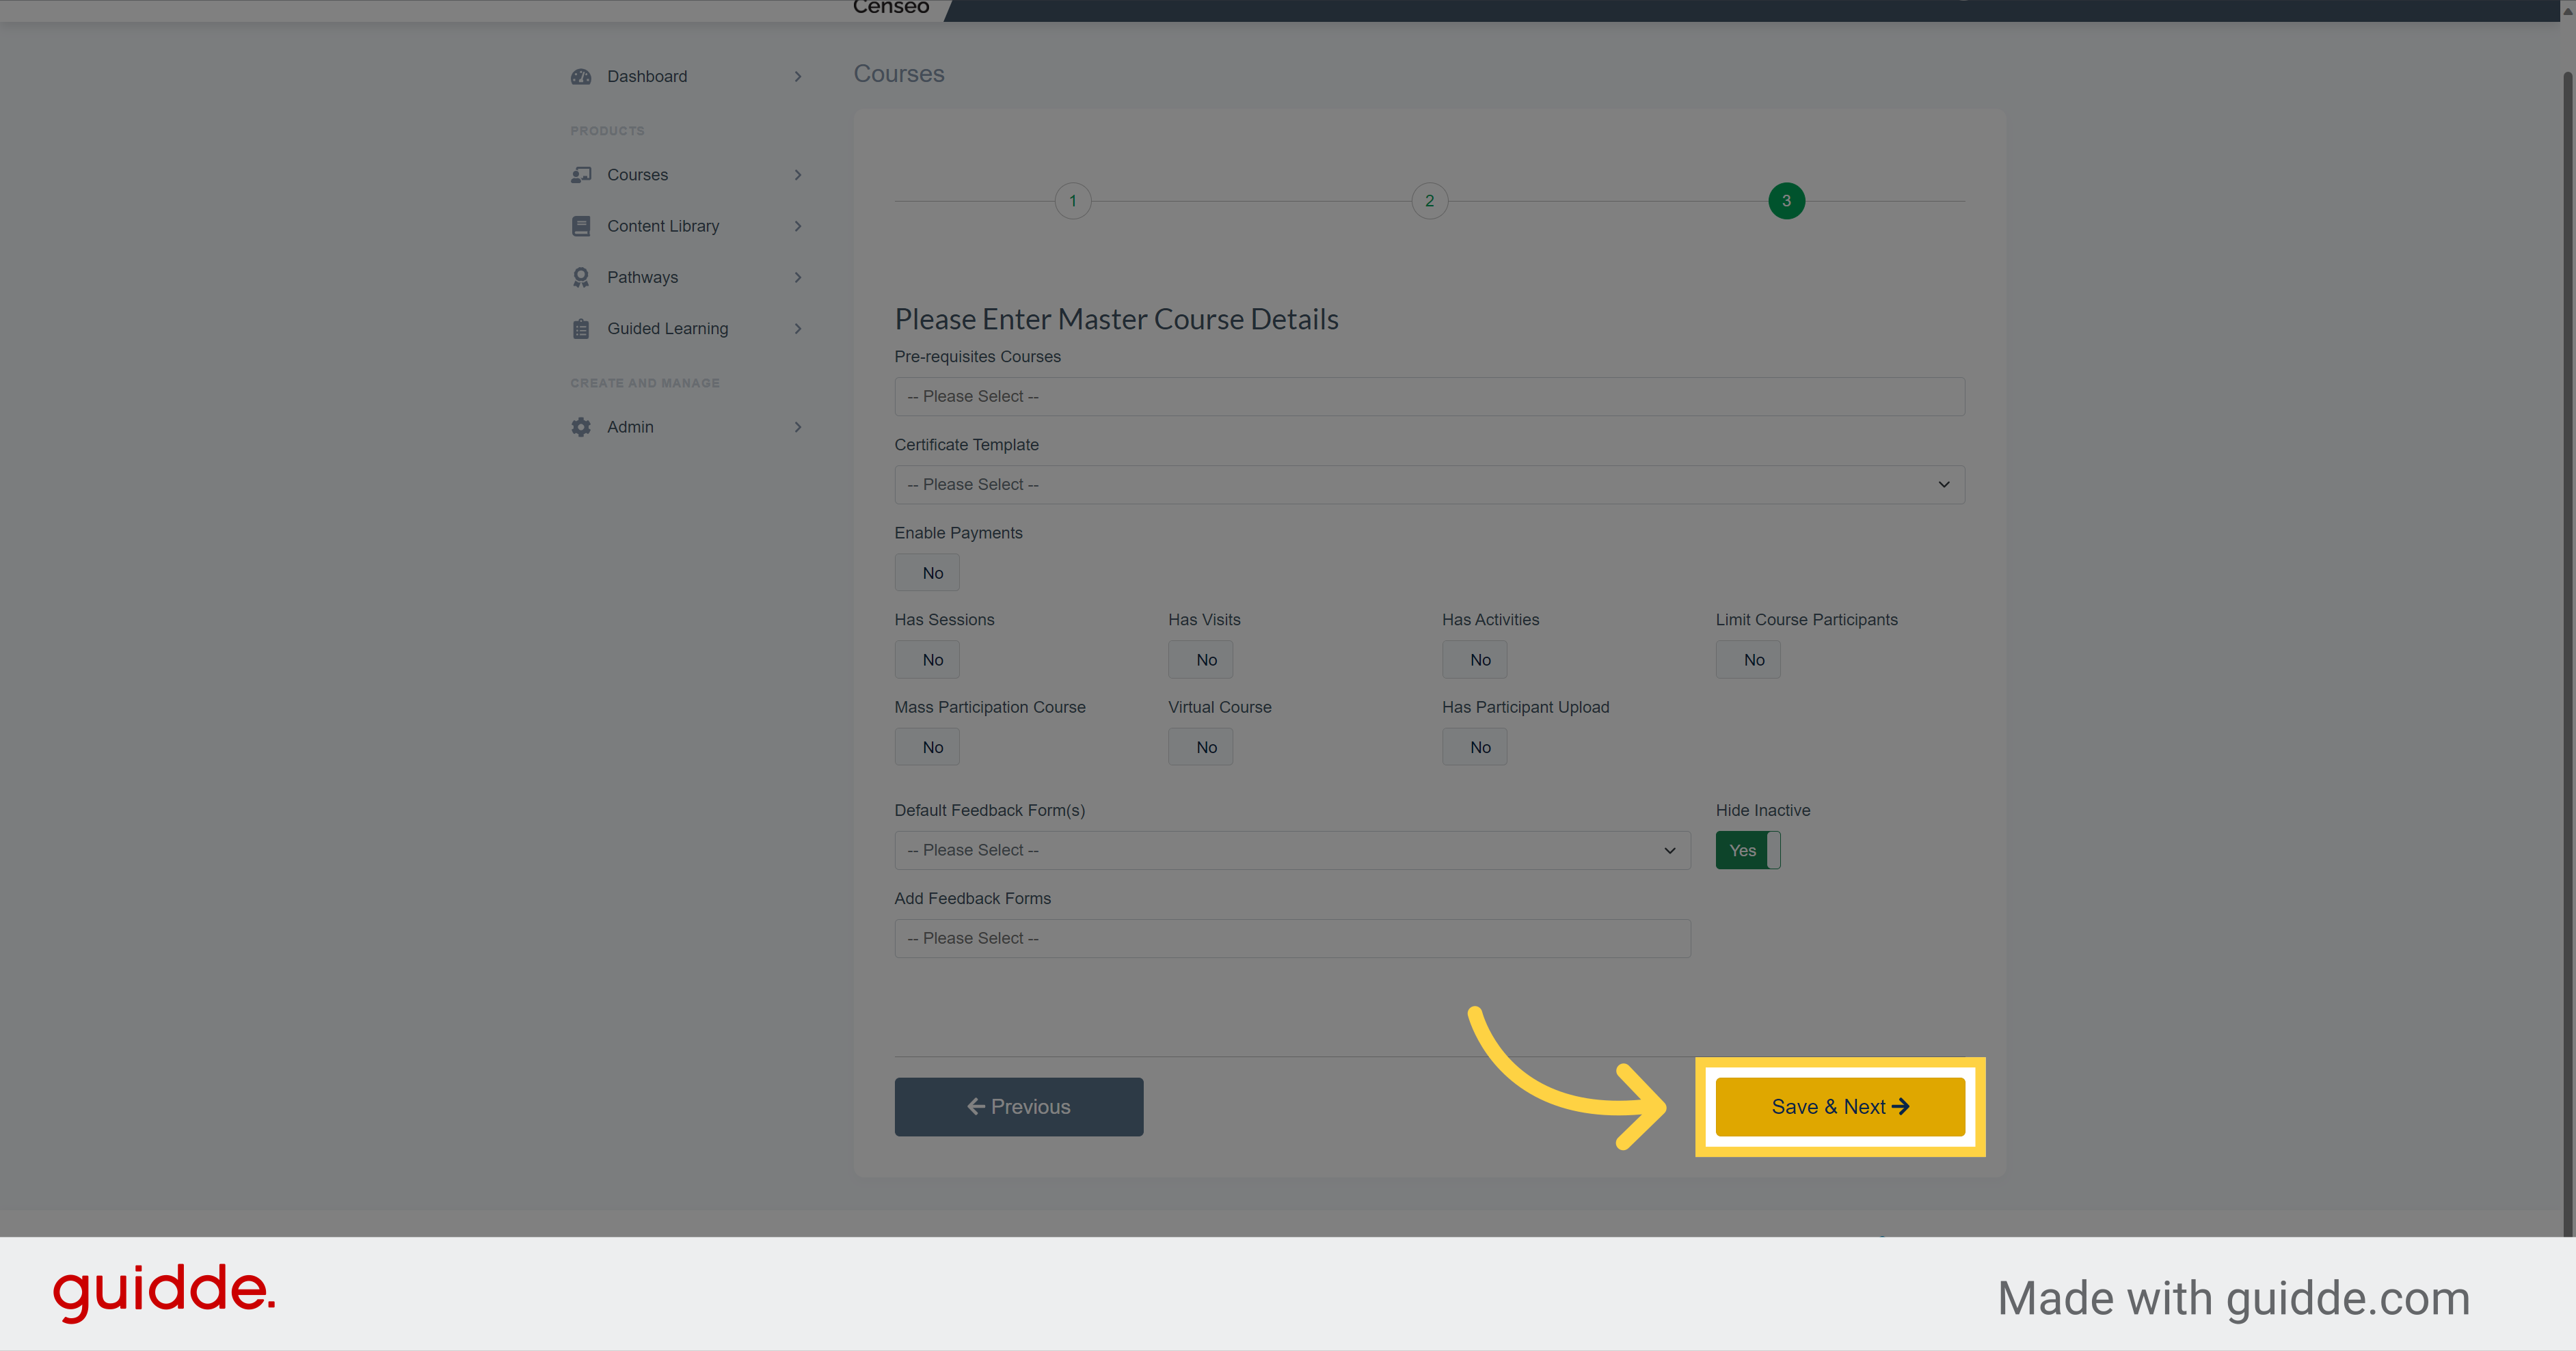This screenshot has height=1351, width=2576.
Task: Open the Add Feedback Forms select field
Action: coord(1293,938)
